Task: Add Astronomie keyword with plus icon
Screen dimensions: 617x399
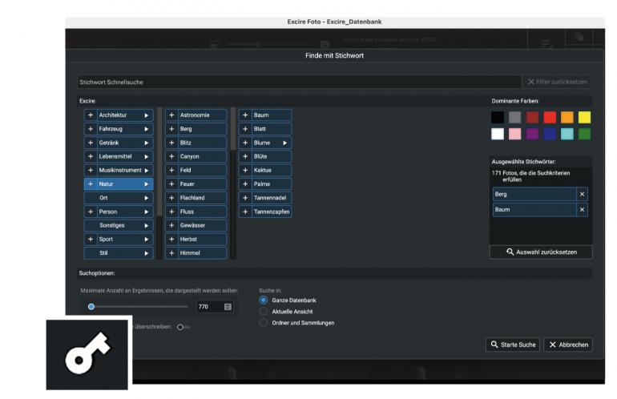Action: click(x=171, y=115)
